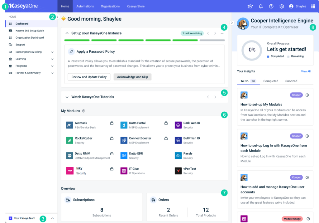Switch to the To Do insights tab
Viewport: 319px width, 223px height.
[248, 81]
